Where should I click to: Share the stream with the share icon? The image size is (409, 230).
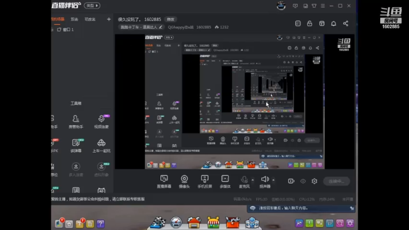[x=346, y=24]
